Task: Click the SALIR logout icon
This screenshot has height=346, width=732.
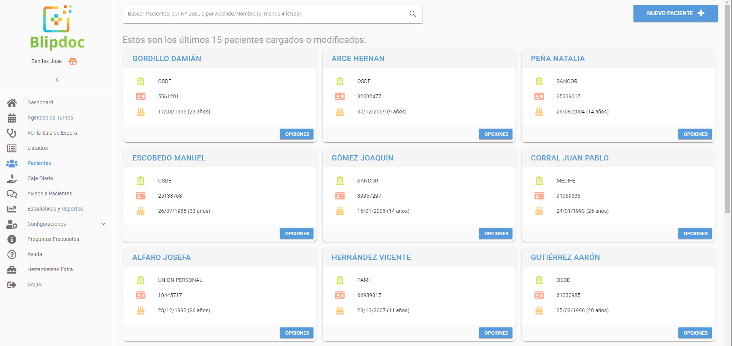Action: click(12, 285)
